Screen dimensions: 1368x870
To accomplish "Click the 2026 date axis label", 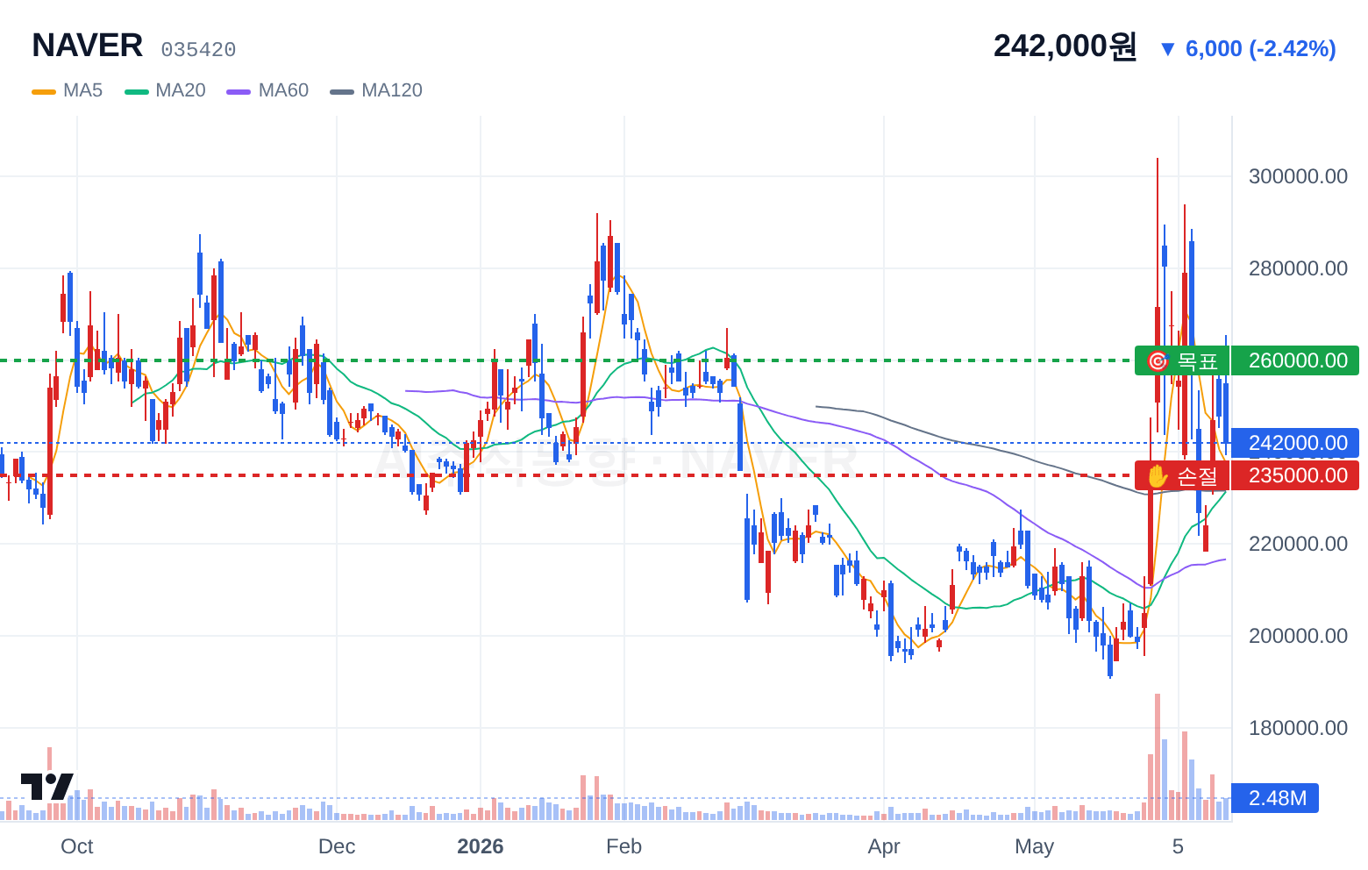I will pyautogui.click(x=481, y=846).
